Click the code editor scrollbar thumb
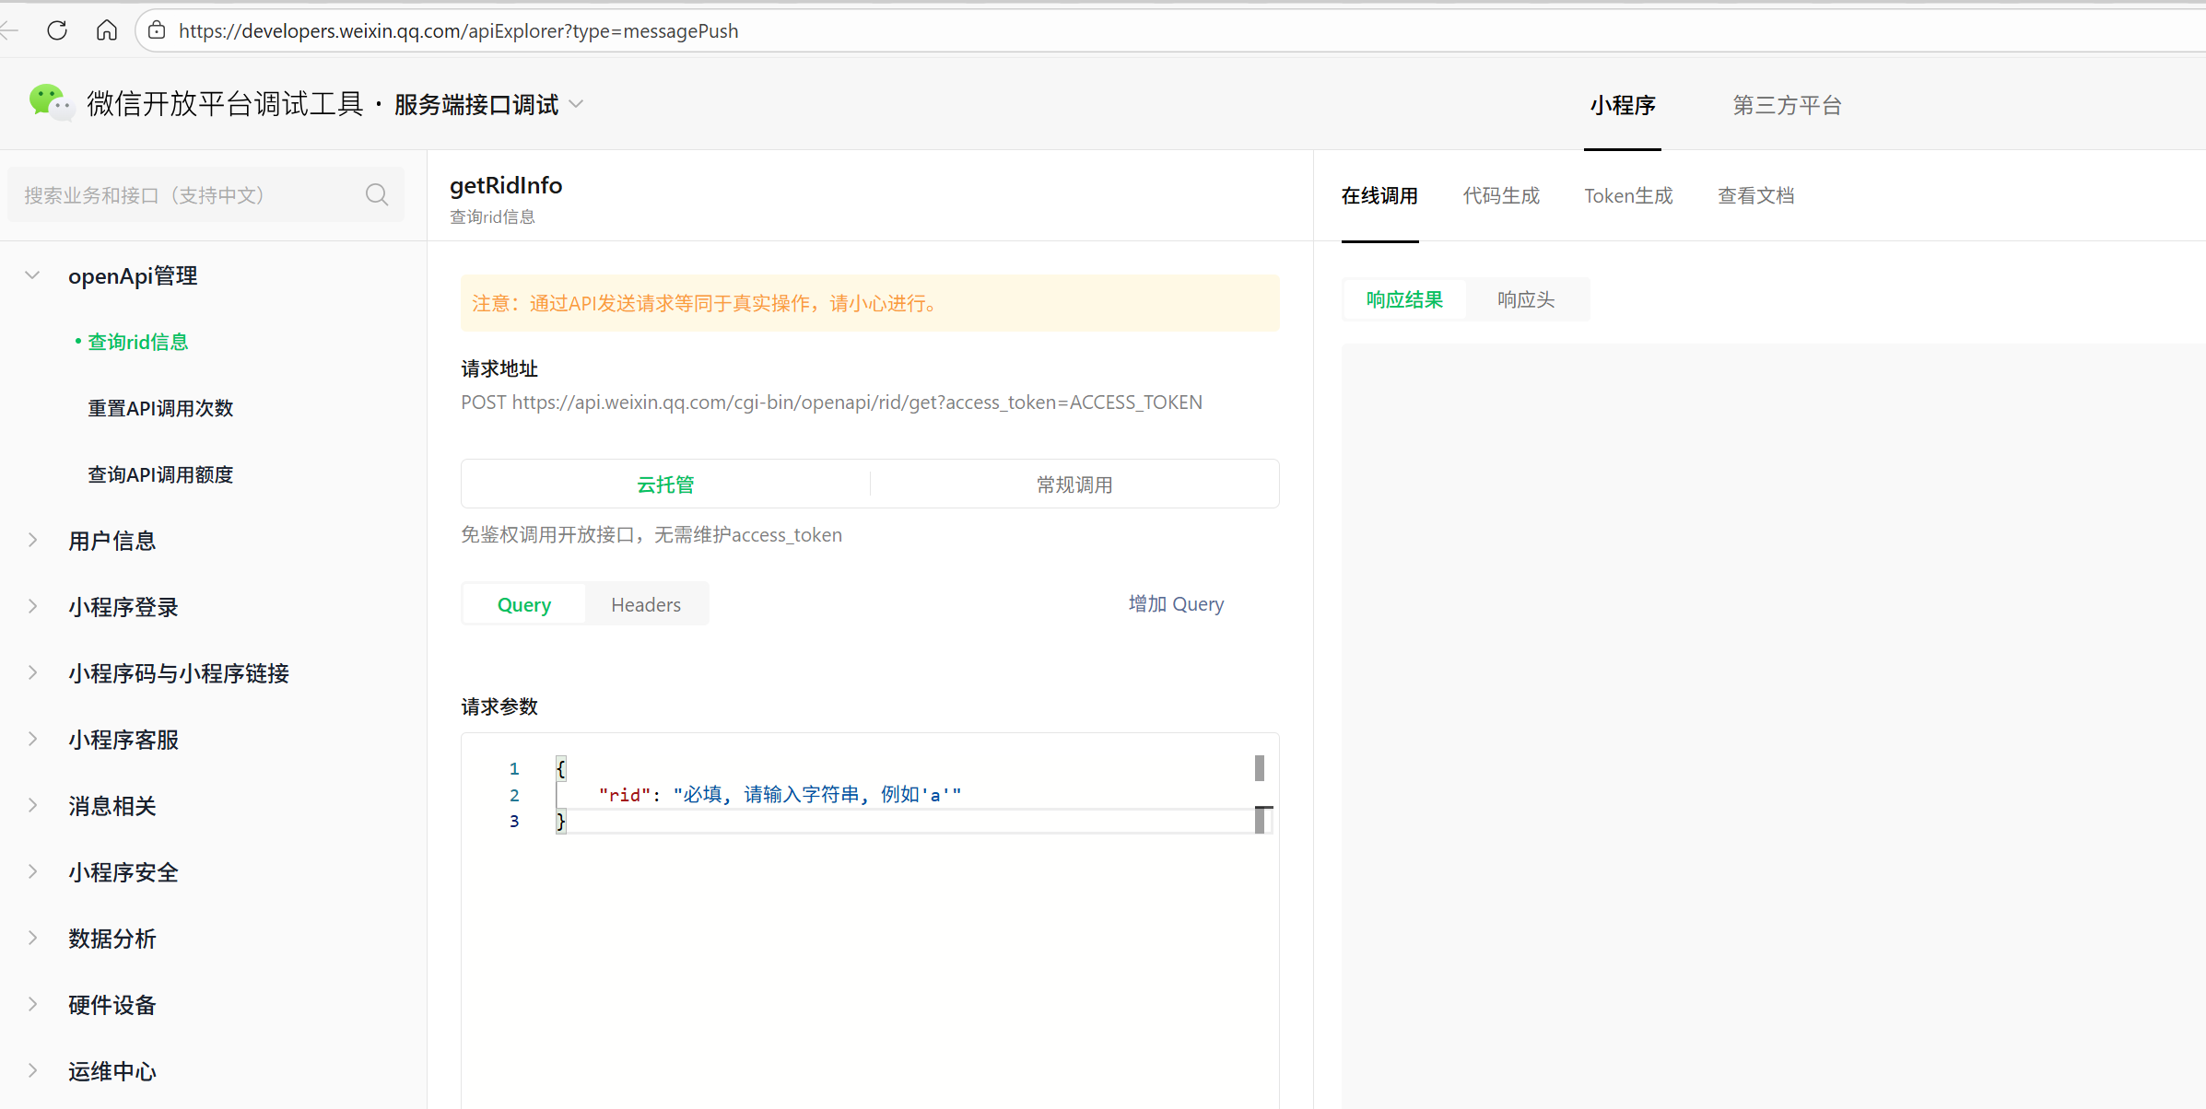The image size is (2206, 1109). (x=1260, y=767)
